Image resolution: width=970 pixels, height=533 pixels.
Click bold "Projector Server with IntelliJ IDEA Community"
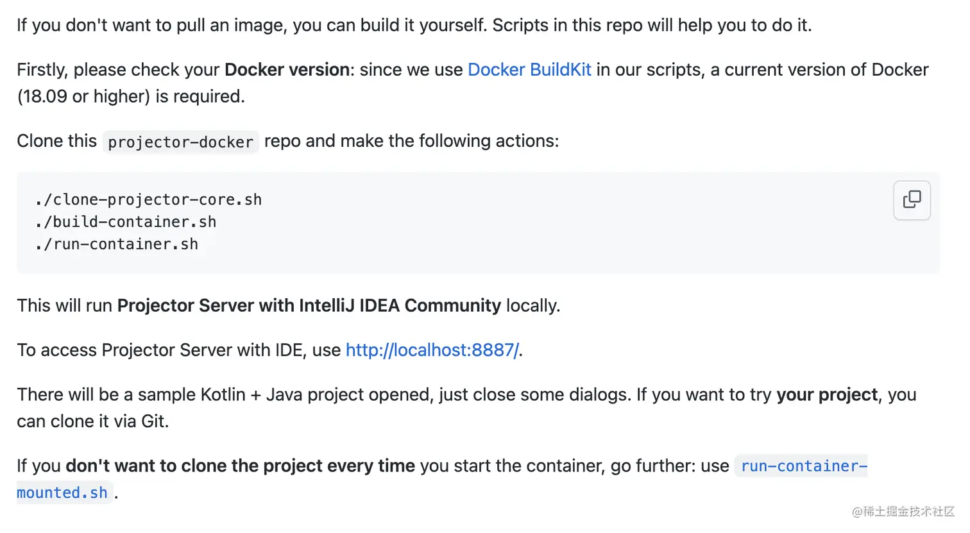(x=309, y=305)
